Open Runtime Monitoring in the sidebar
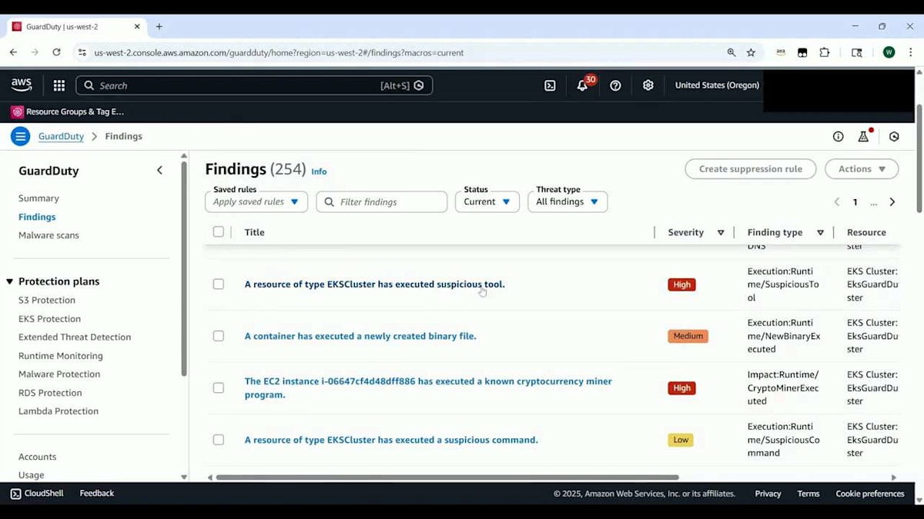This screenshot has width=924, height=519. pyautogui.click(x=61, y=355)
